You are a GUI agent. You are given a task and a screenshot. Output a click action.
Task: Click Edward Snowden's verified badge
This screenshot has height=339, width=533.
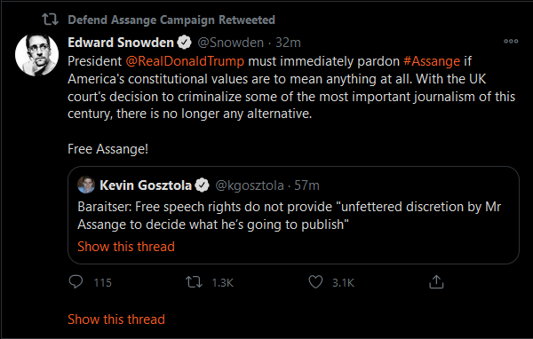[185, 43]
